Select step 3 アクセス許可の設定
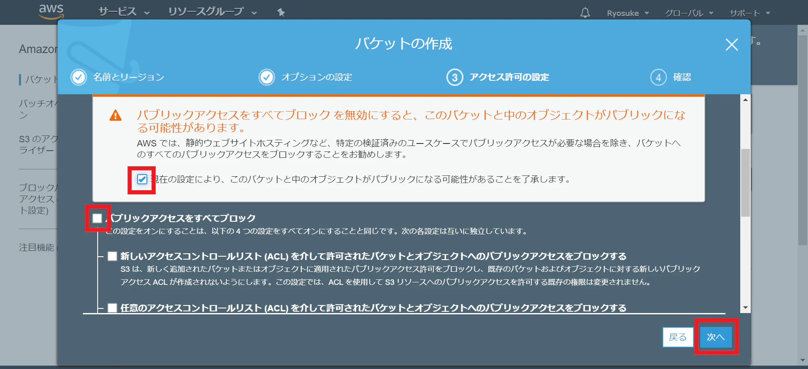The width and height of the screenshot is (808, 369). coord(498,77)
